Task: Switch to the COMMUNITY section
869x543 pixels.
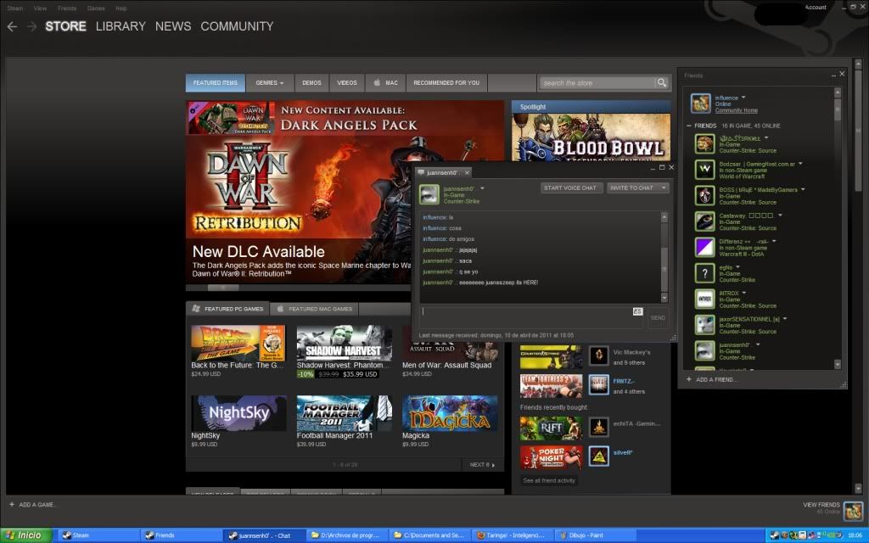Action: pyautogui.click(x=238, y=26)
